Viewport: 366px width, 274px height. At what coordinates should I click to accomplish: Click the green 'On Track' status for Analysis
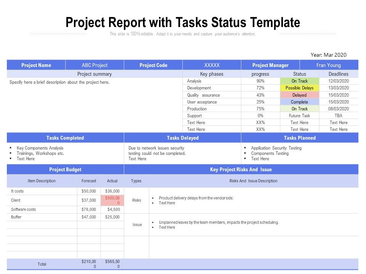tap(300, 81)
